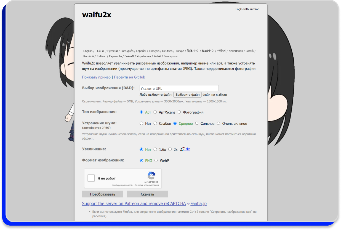Click 'Login with Patreon'

click(247, 9)
